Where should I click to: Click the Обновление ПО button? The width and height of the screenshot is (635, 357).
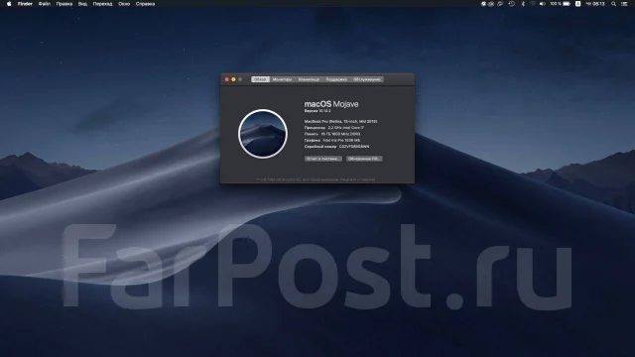(364, 159)
